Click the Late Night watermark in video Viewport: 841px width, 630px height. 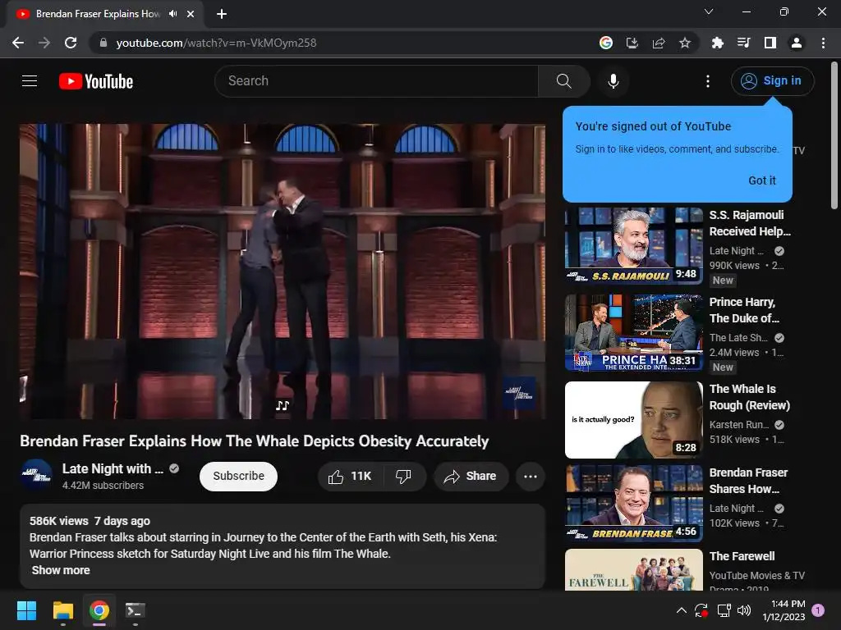click(x=519, y=393)
